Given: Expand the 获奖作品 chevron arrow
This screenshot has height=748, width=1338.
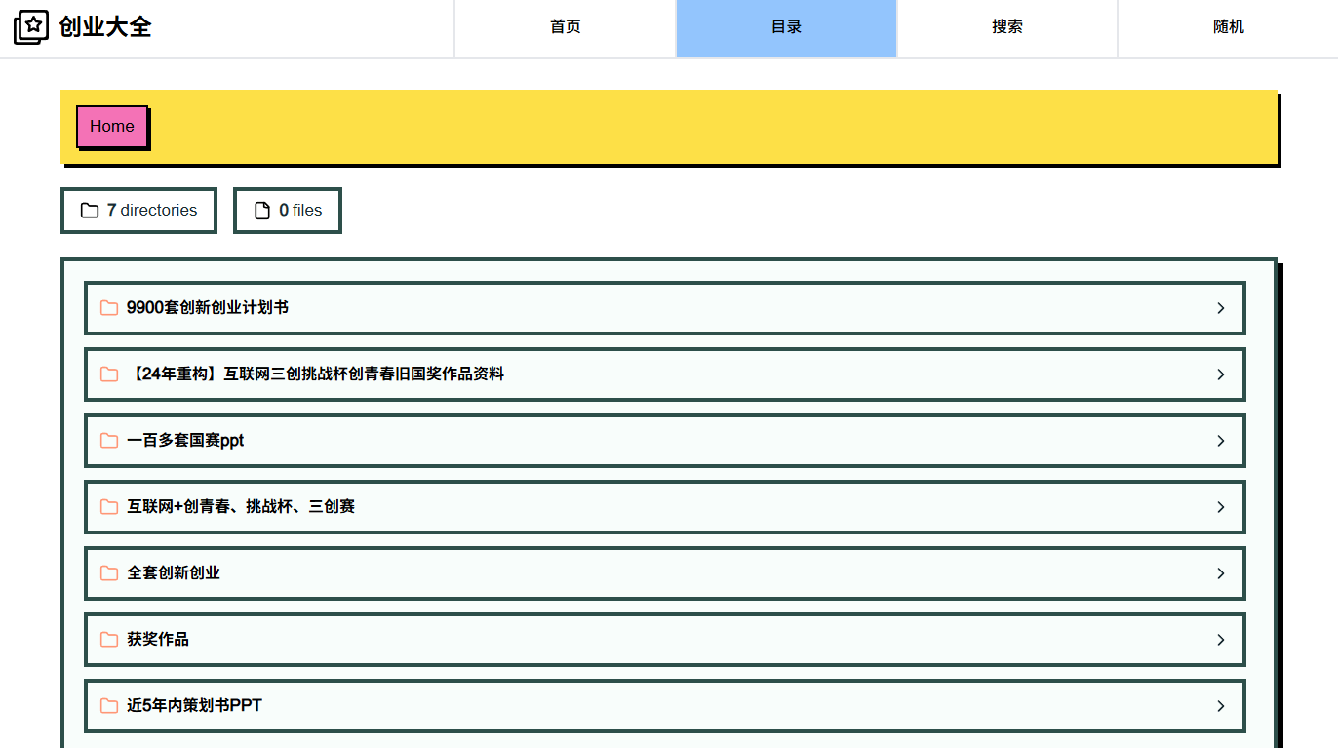Looking at the screenshot, I should pyautogui.click(x=1221, y=640).
